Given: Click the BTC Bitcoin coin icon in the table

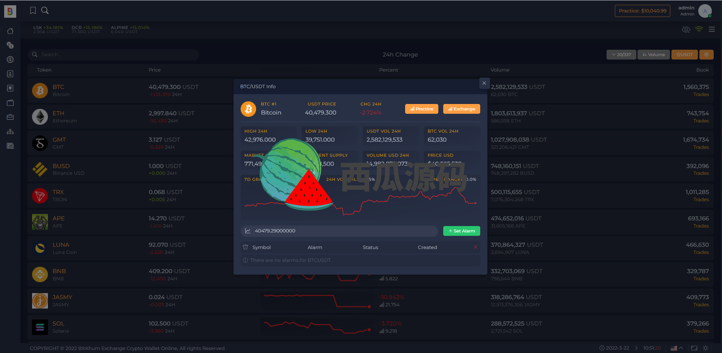Looking at the screenshot, I should (x=40, y=90).
